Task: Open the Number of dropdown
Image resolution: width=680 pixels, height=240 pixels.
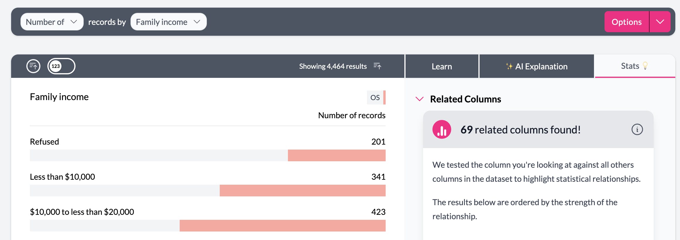Action: [x=52, y=22]
